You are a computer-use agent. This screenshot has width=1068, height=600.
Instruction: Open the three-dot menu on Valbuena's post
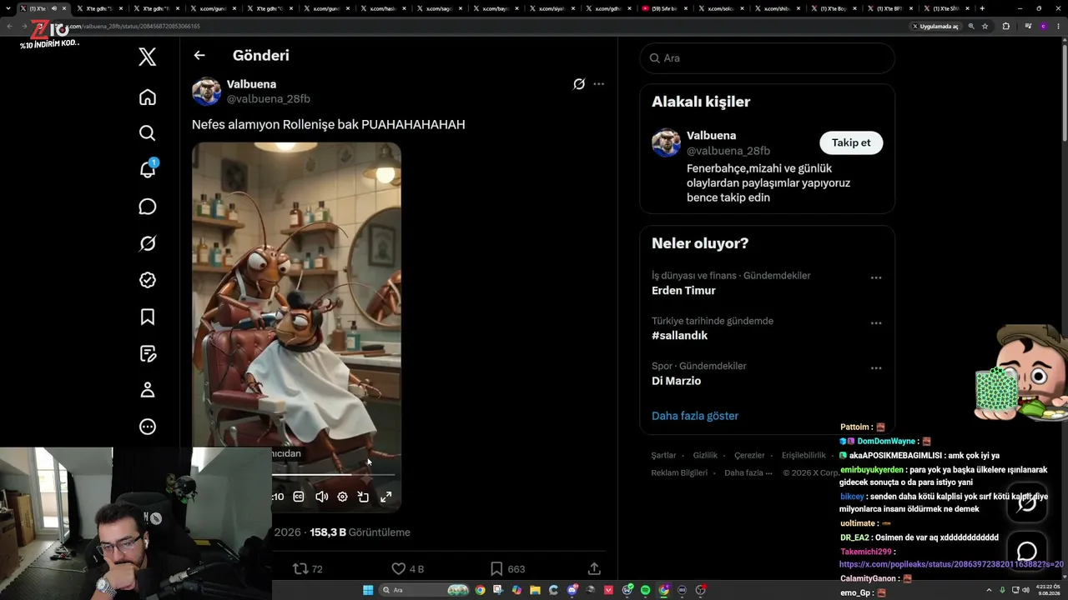click(x=599, y=84)
